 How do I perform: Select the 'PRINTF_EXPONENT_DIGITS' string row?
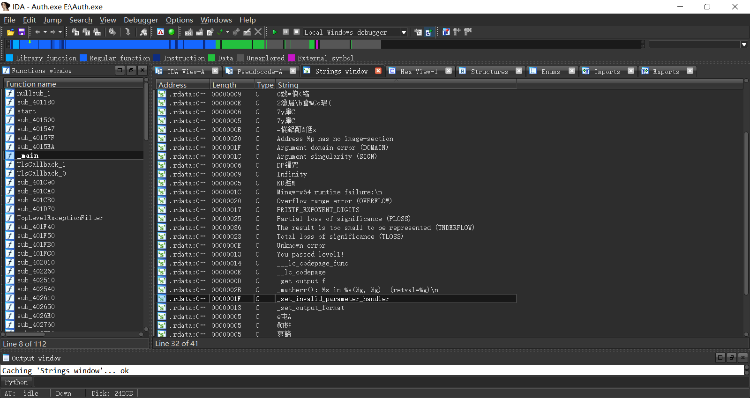337,210
